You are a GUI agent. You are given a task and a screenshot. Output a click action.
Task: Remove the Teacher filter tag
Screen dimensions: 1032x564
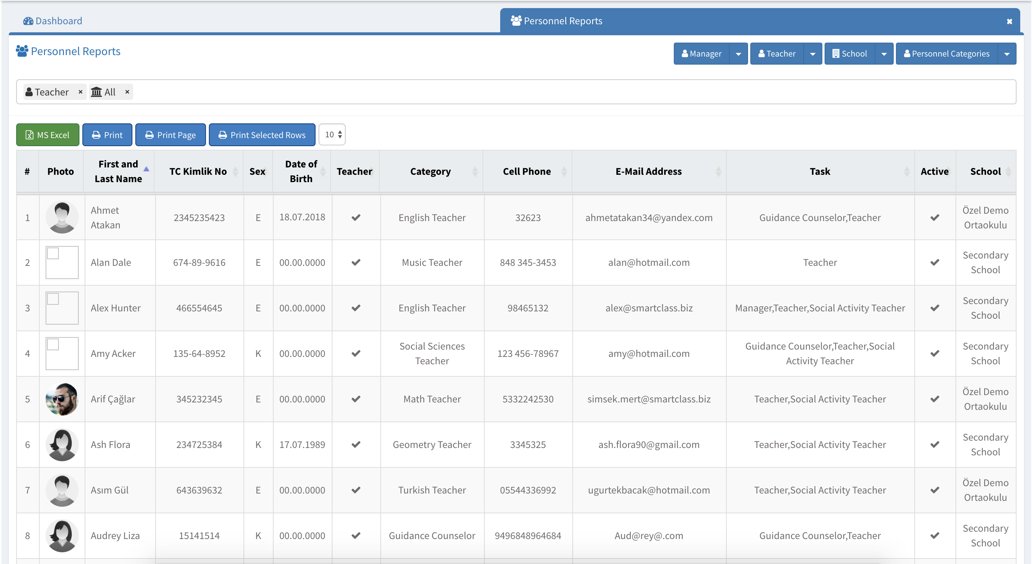tap(81, 92)
